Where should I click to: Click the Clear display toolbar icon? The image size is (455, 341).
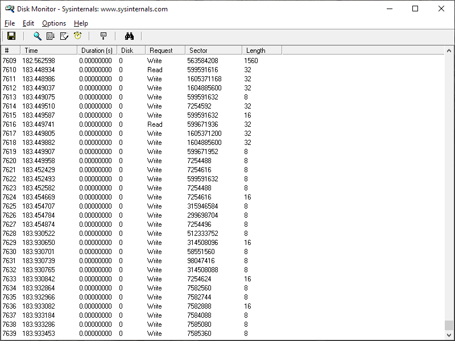(64, 36)
